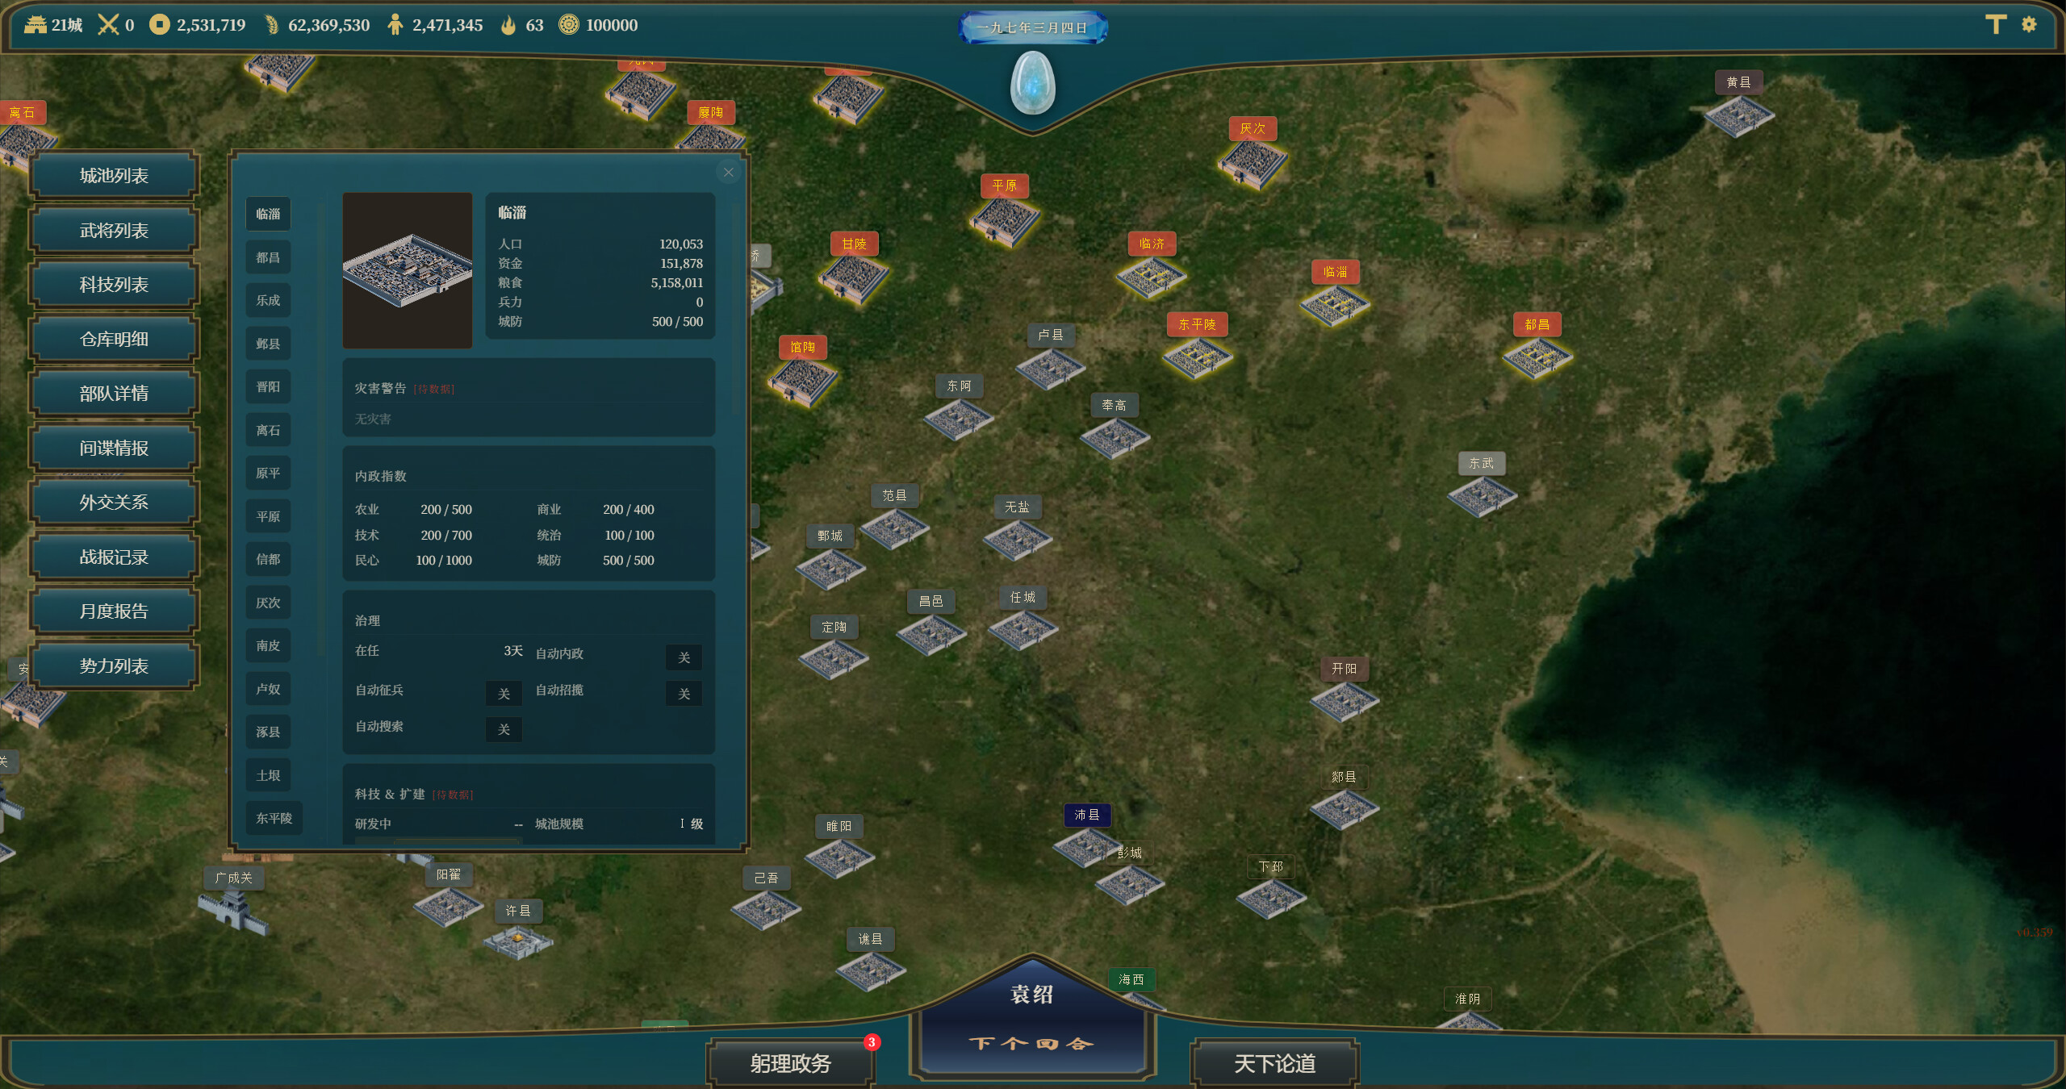2066x1089 pixels.
Task: Select the 都昌 city icon on map
Action: [1537, 357]
